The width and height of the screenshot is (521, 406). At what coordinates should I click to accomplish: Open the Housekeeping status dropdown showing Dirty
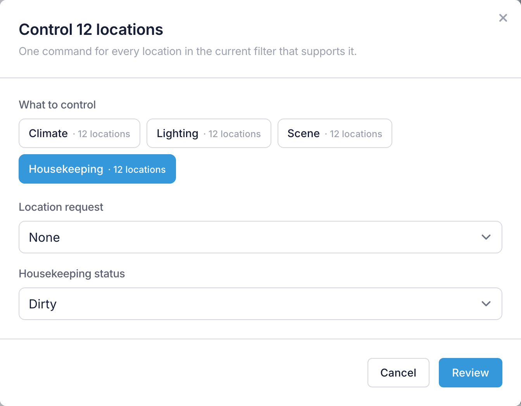click(x=260, y=304)
